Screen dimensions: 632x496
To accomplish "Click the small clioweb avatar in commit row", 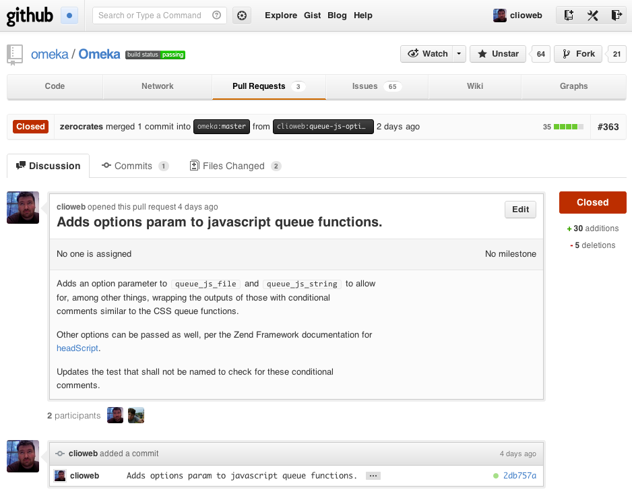I will [60, 476].
